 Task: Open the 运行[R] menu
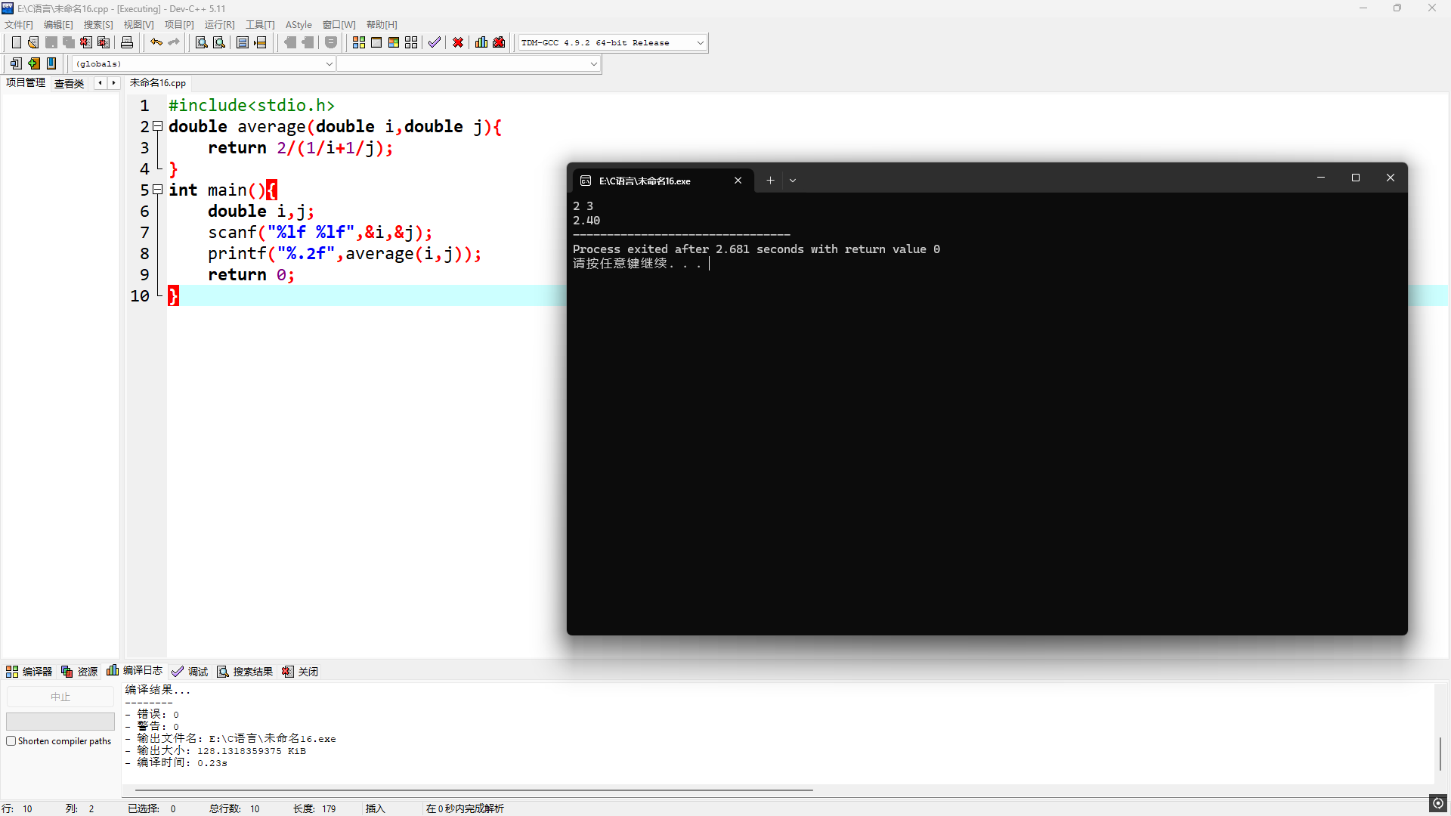[x=219, y=25]
